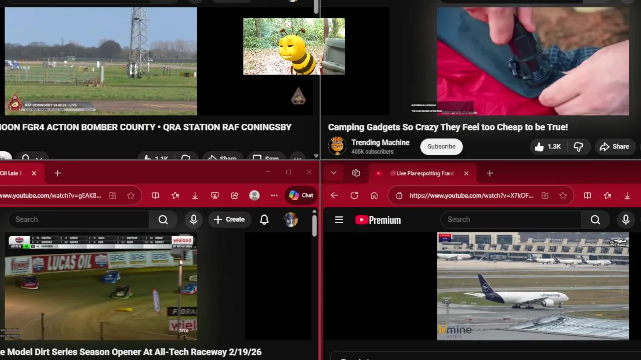
Task: Like the Camping Gadgets video
Action: click(x=547, y=147)
